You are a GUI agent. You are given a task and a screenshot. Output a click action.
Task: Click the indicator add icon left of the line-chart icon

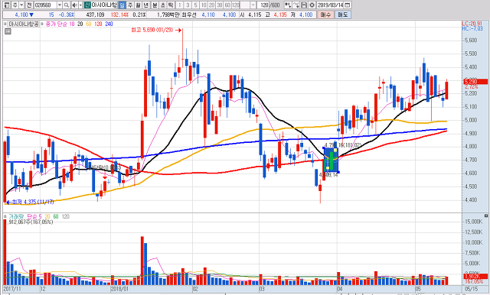pyautogui.click(x=288, y=5)
